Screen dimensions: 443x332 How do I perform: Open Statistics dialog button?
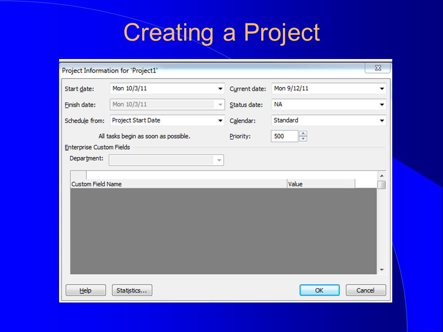(x=132, y=290)
